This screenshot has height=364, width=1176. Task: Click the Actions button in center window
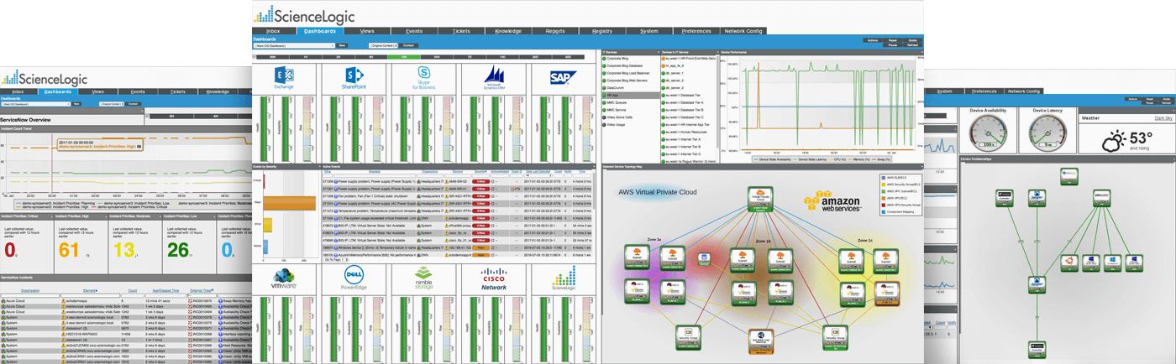point(873,39)
